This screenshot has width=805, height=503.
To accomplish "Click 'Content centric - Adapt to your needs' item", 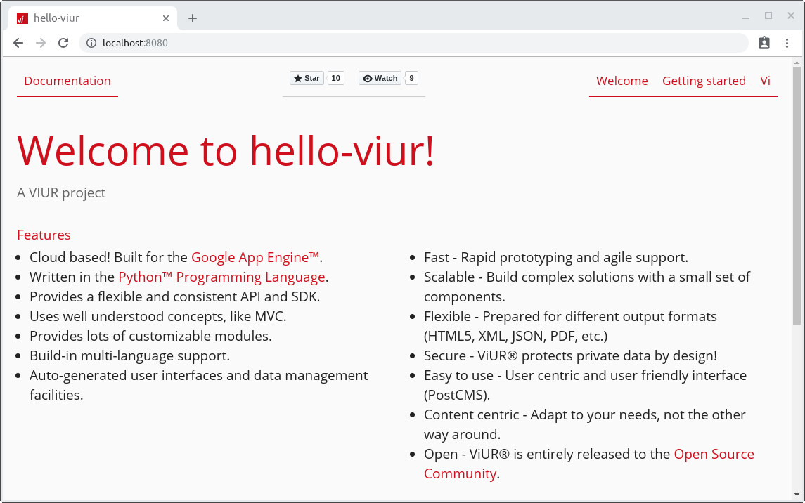I will (x=585, y=424).
